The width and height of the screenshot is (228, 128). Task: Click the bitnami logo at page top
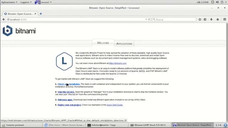(19, 31)
